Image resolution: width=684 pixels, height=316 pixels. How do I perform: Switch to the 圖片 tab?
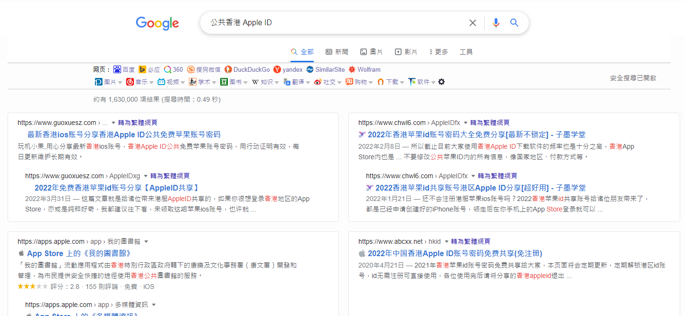372,52
